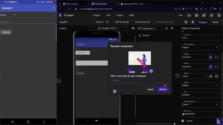Screen dimensions: 223x125
Task: Open the Lucas spinner dropdown on phone
Action: [8, 15]
